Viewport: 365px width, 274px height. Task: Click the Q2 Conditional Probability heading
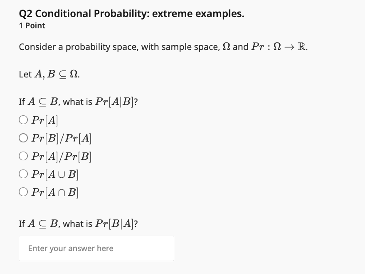pos(131,14)
